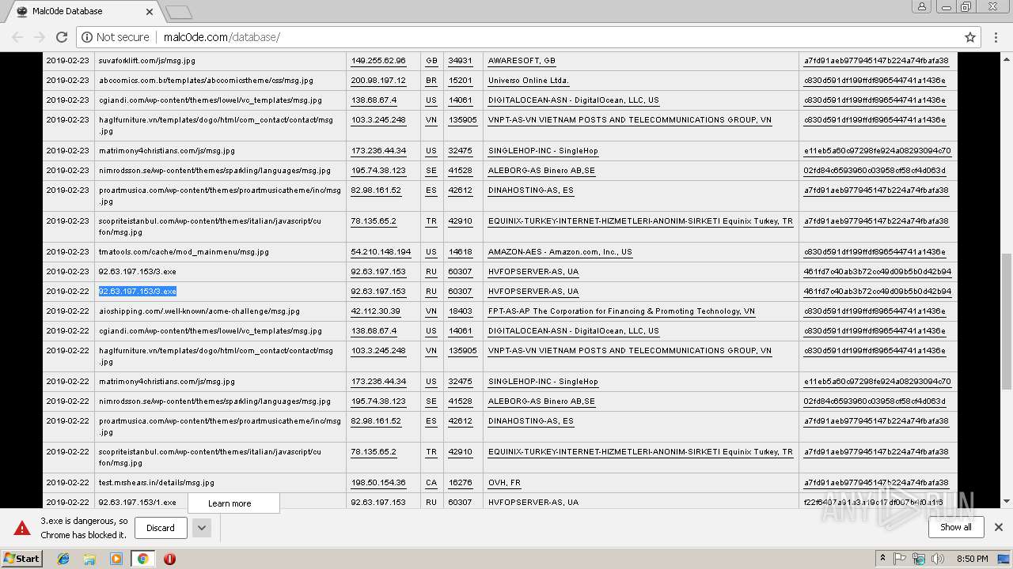
Task: Discard the blocked 3.exe download
Action: [161, 528]
